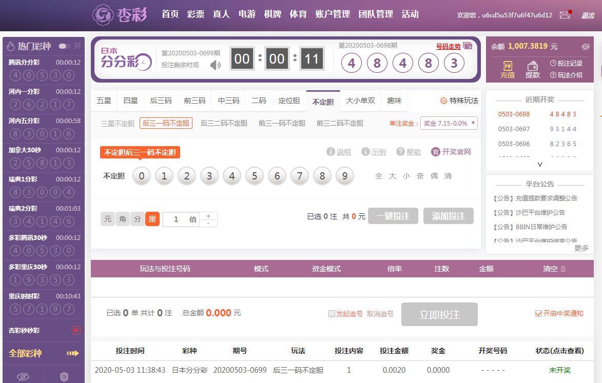Select the 厘 unit toggle
The height and width of the screenshot is (383, 602).
[152, 219]
